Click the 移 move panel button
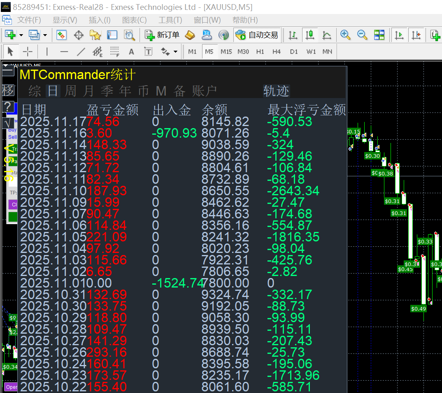Viewport: 442px width, 393px height. 8,91
